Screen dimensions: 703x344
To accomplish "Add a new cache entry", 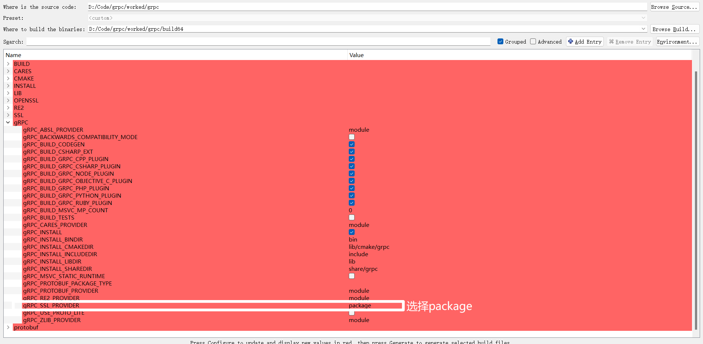I will [x=585, y=42].
